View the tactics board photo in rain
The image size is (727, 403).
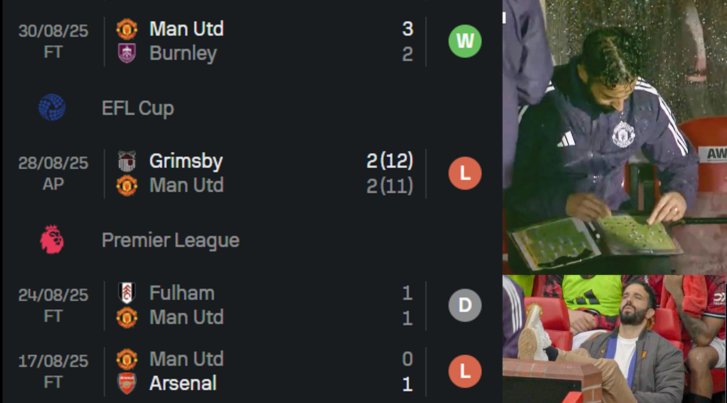click(x=615, y=137)
